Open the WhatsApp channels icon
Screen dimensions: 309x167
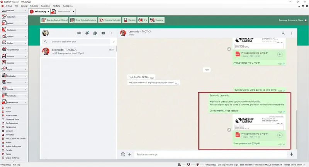click(x=95, y=33)
